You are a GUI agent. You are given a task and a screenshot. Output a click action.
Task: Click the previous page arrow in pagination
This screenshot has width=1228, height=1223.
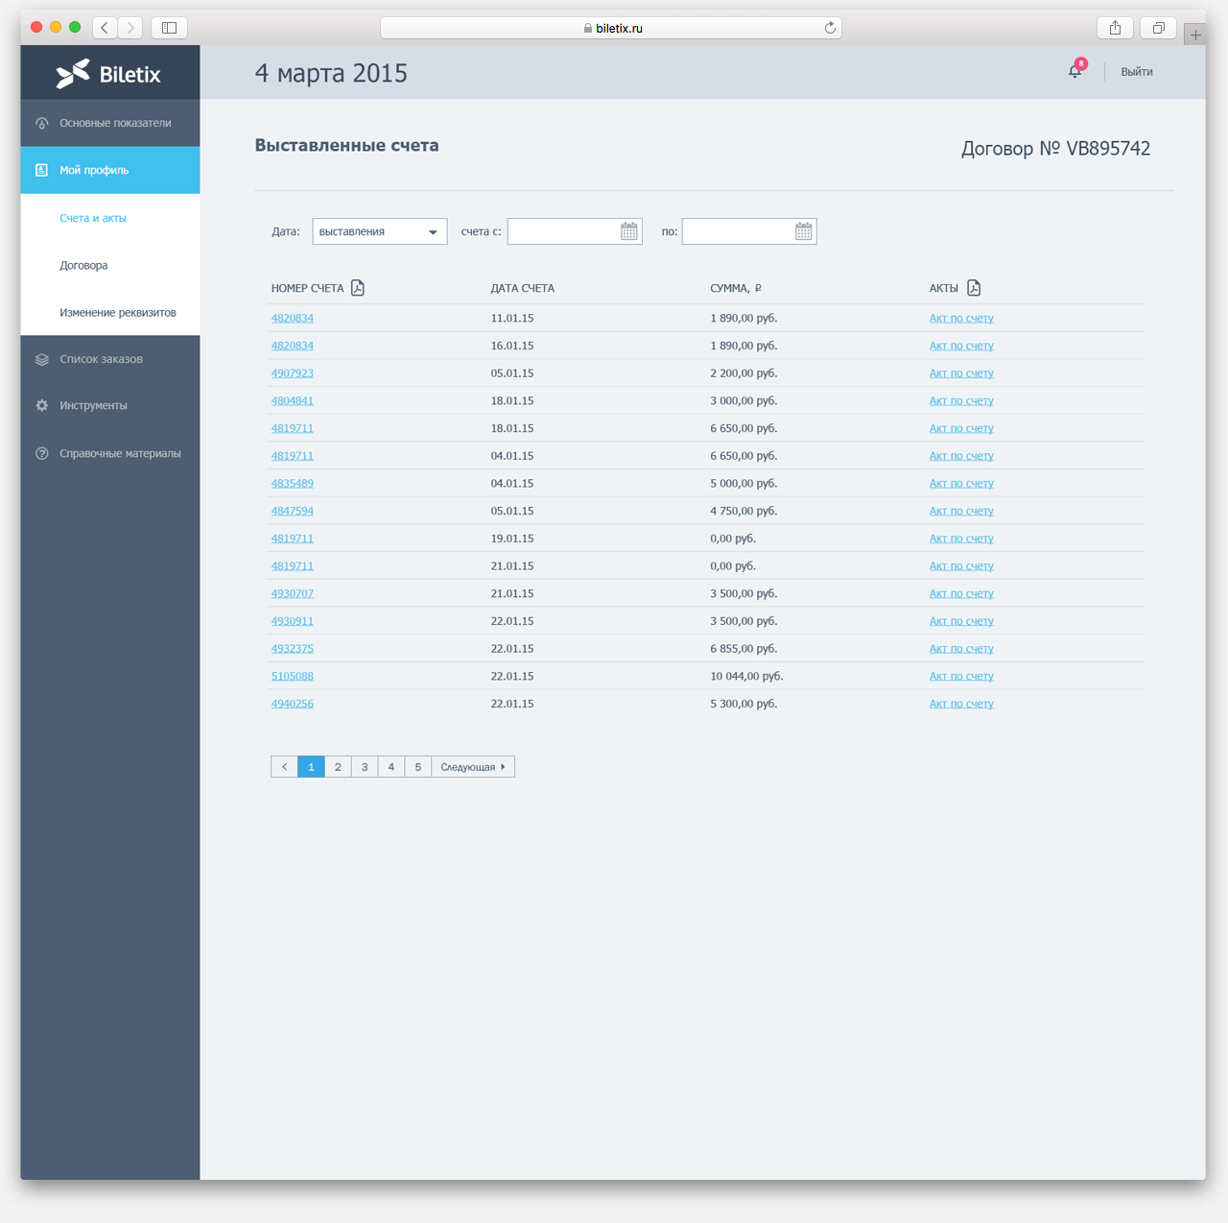(284, 767)
